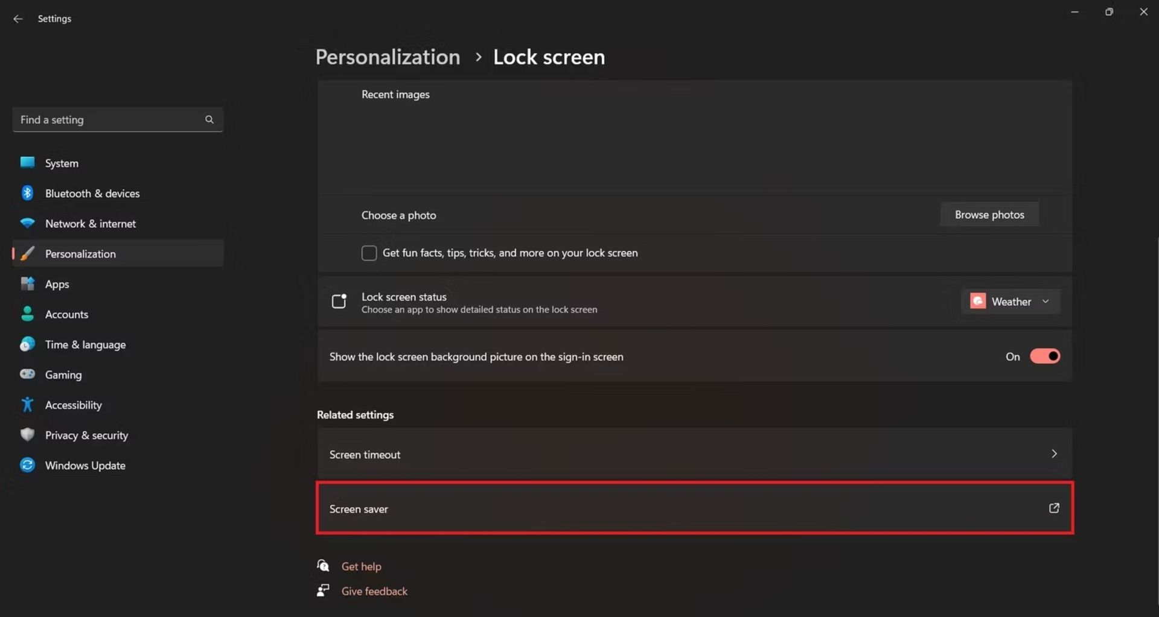Focus the Find a setting field
This screenshot has width=1159, height=617.
point(118,119)
